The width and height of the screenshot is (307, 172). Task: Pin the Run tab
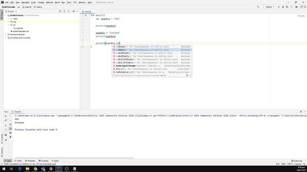click(x=6, y=140)
